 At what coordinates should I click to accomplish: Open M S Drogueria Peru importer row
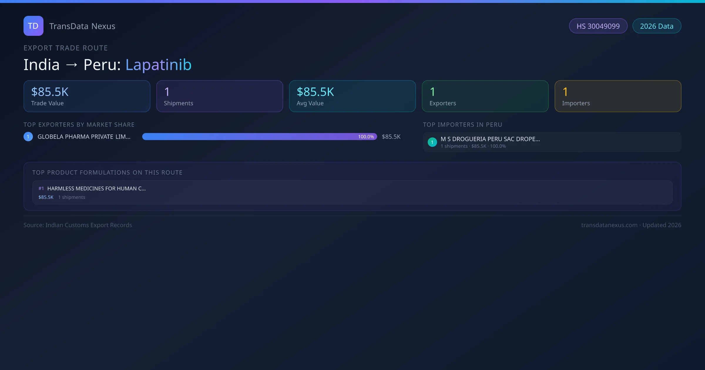[x=552, y=142]
